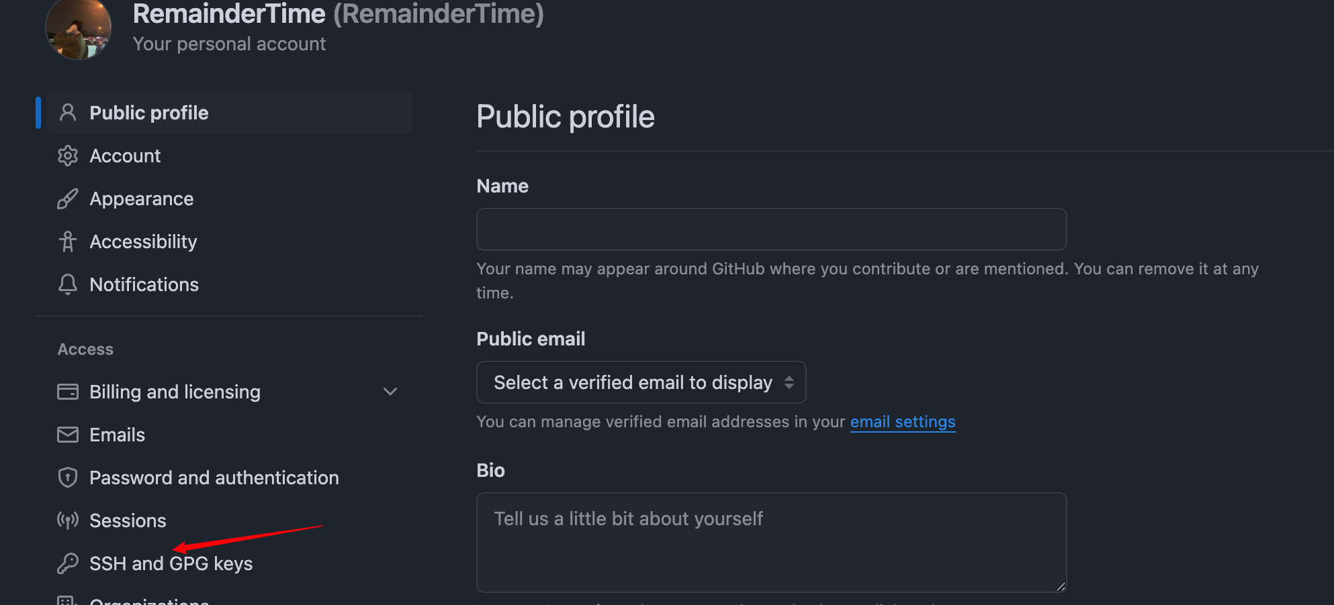
Task: Click the gear icon next to Account
Action: [x=67, y=156]
